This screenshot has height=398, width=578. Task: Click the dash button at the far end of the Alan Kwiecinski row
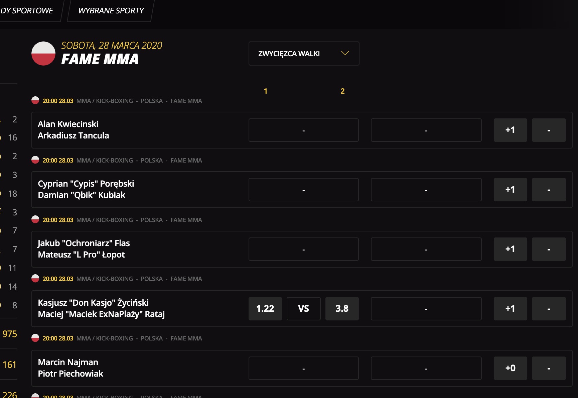(549, 130)
